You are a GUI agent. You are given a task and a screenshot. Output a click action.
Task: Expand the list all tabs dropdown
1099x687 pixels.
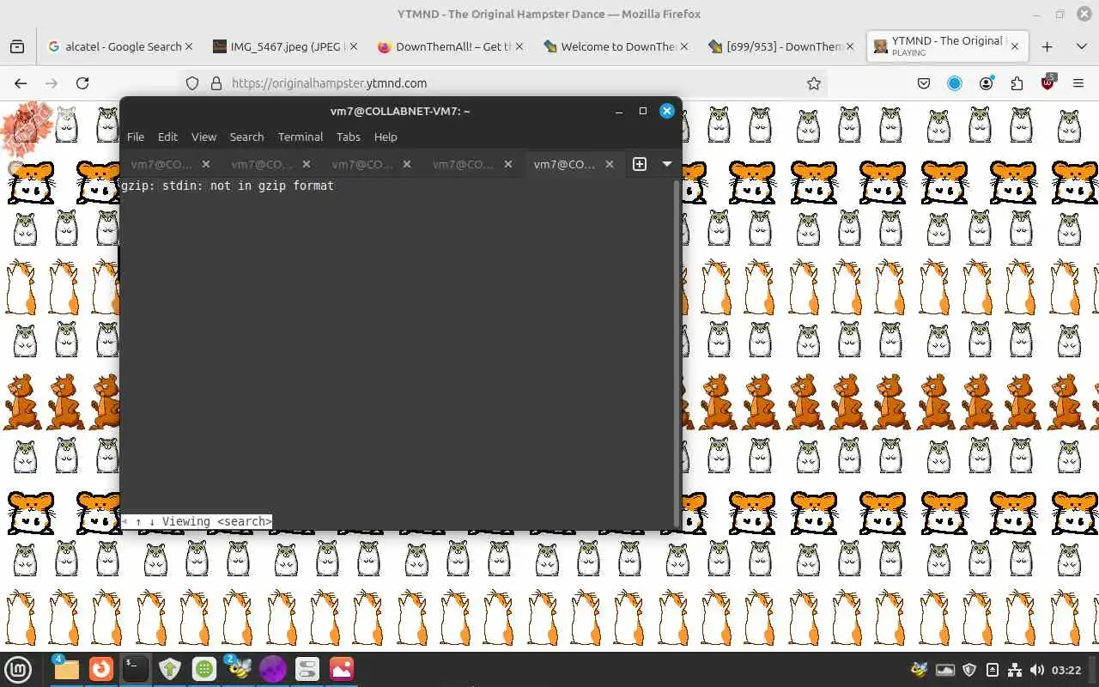pyautogui.click(x=1081, y=46)
